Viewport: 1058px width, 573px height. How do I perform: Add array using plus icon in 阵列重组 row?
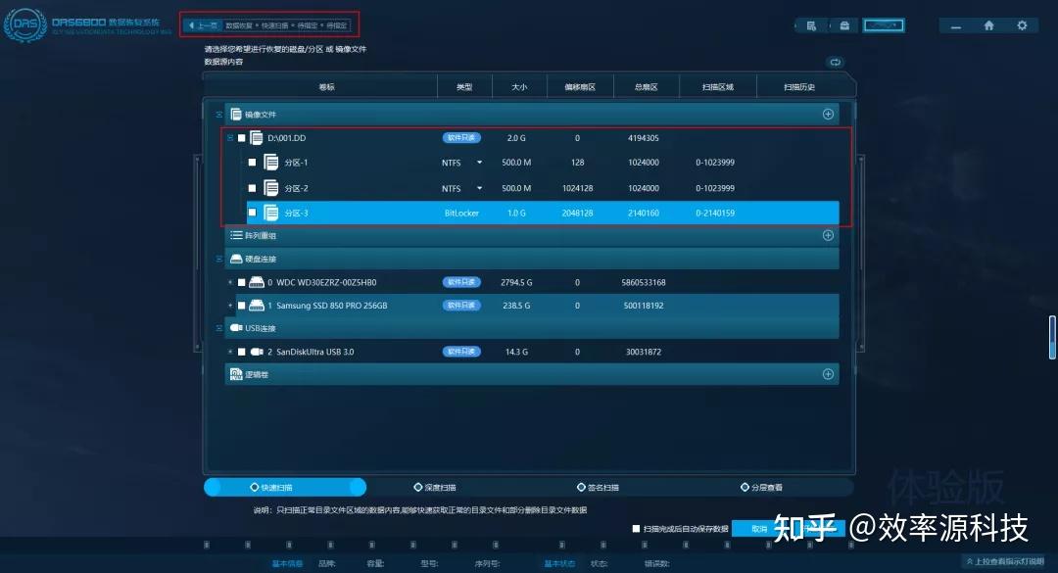click(828, 235)
